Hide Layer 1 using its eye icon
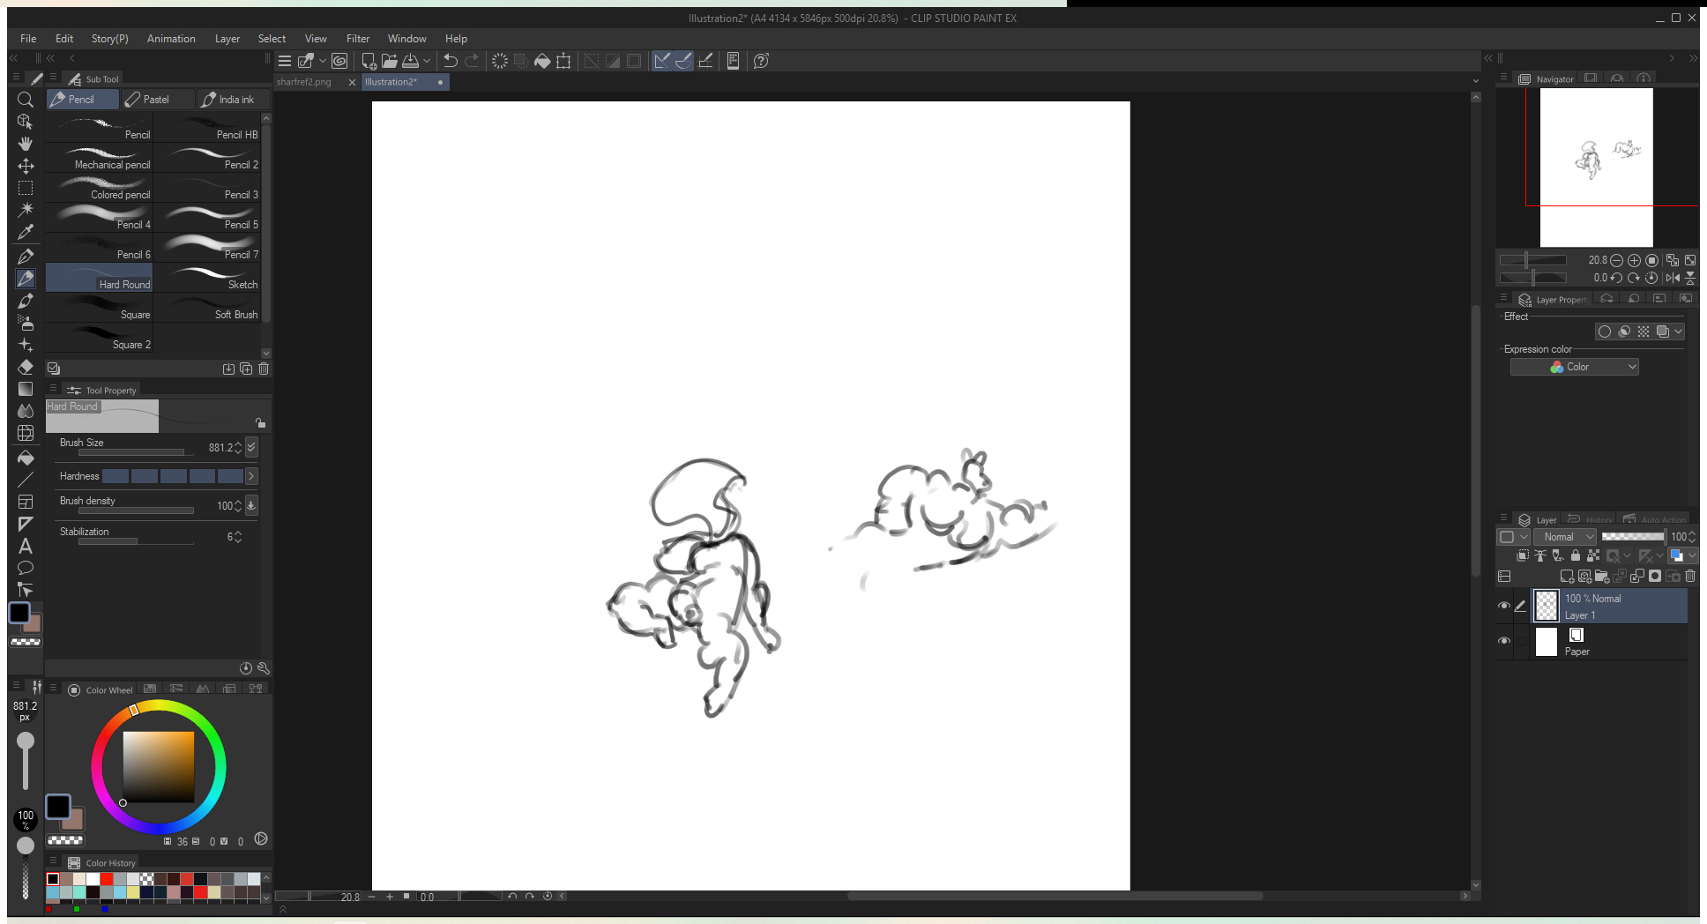The image size is (1707, 924). [x=1504, y=606]
